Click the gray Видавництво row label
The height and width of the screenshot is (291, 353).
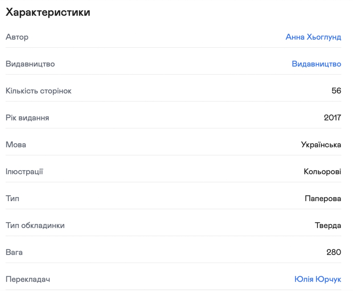(x=30, y=64)
